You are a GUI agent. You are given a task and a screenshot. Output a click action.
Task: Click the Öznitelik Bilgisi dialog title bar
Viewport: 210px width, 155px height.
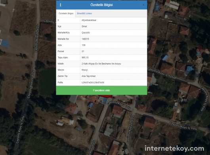(101, 5)
